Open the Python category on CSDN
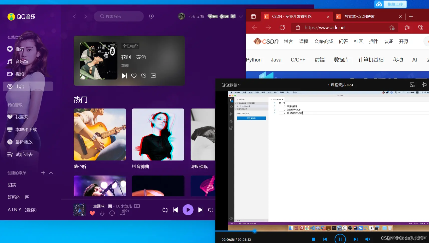Viewport: 429px width, 243px height. click(x=254, y=60)
